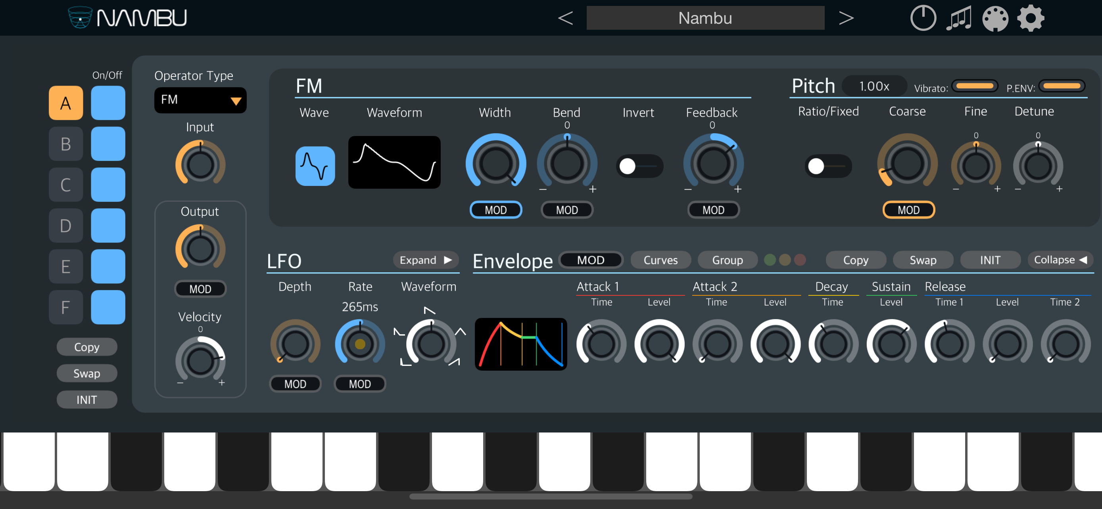Click the keyboard horizontal scrollbar
Viewport: 1102px width, 509px height.
(x=551, y=497)
